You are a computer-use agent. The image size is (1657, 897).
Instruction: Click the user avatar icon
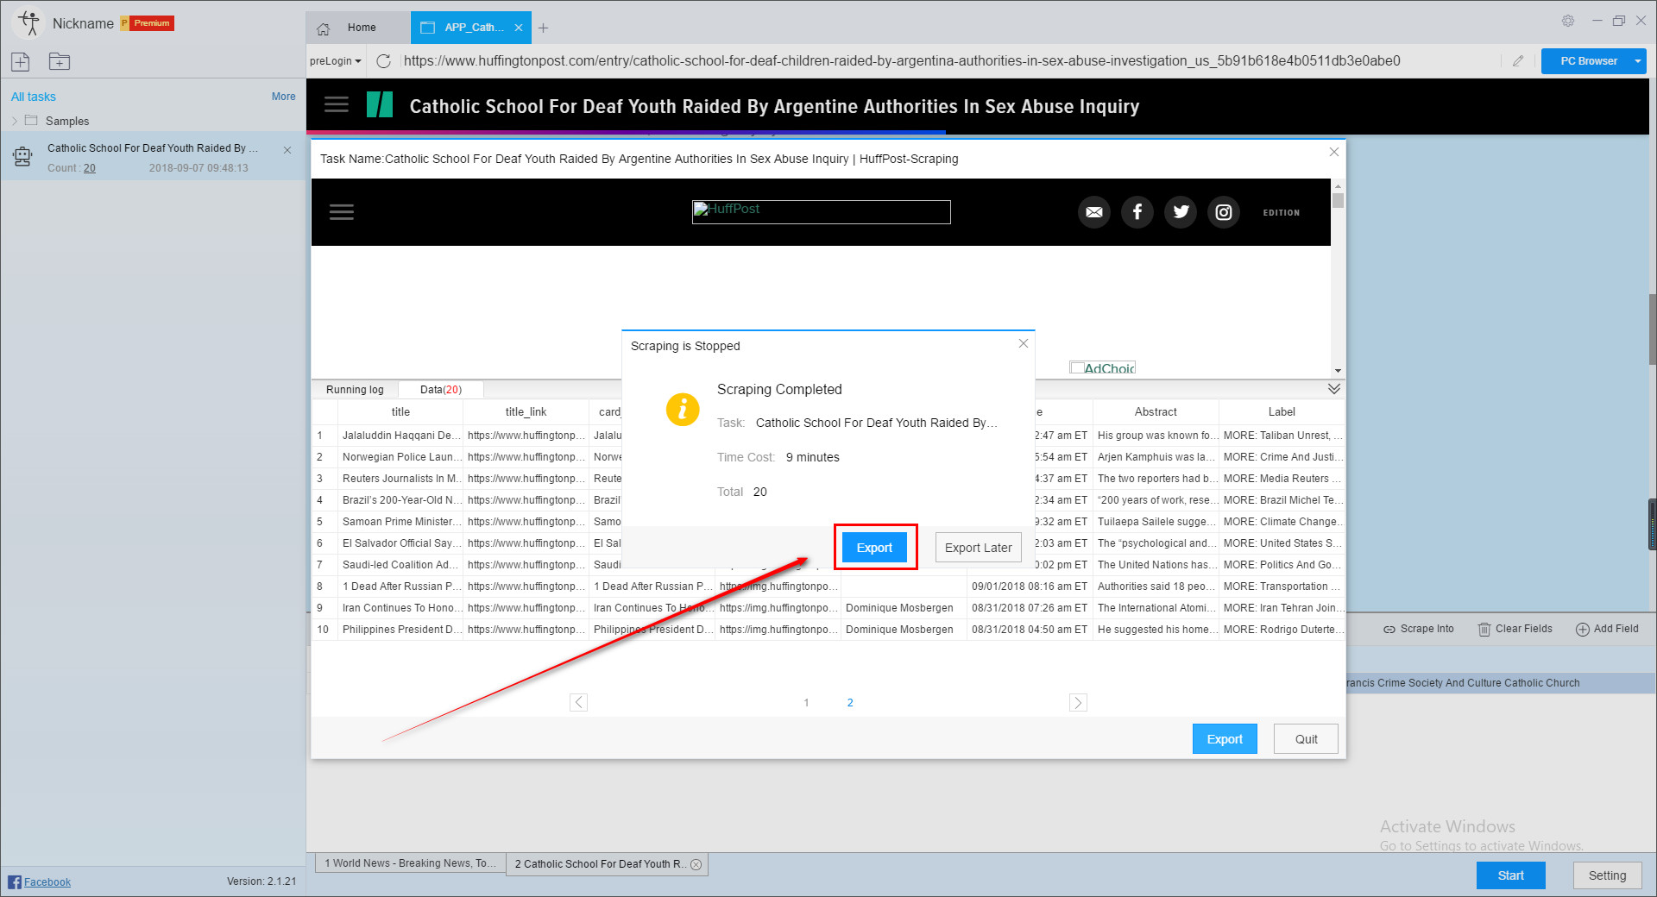29,23
